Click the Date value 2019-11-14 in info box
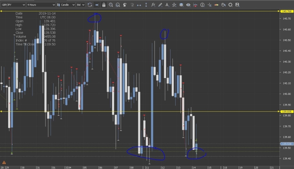This screenshot has height=169, width=294. (x=47, y=13)
